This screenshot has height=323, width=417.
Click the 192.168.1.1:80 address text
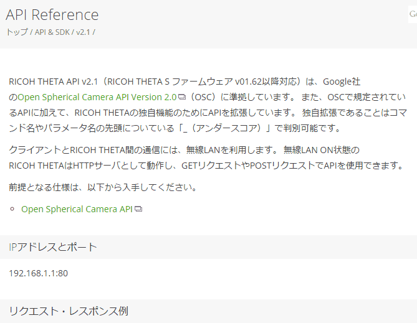pyautogui.click(x=38, y=273)
